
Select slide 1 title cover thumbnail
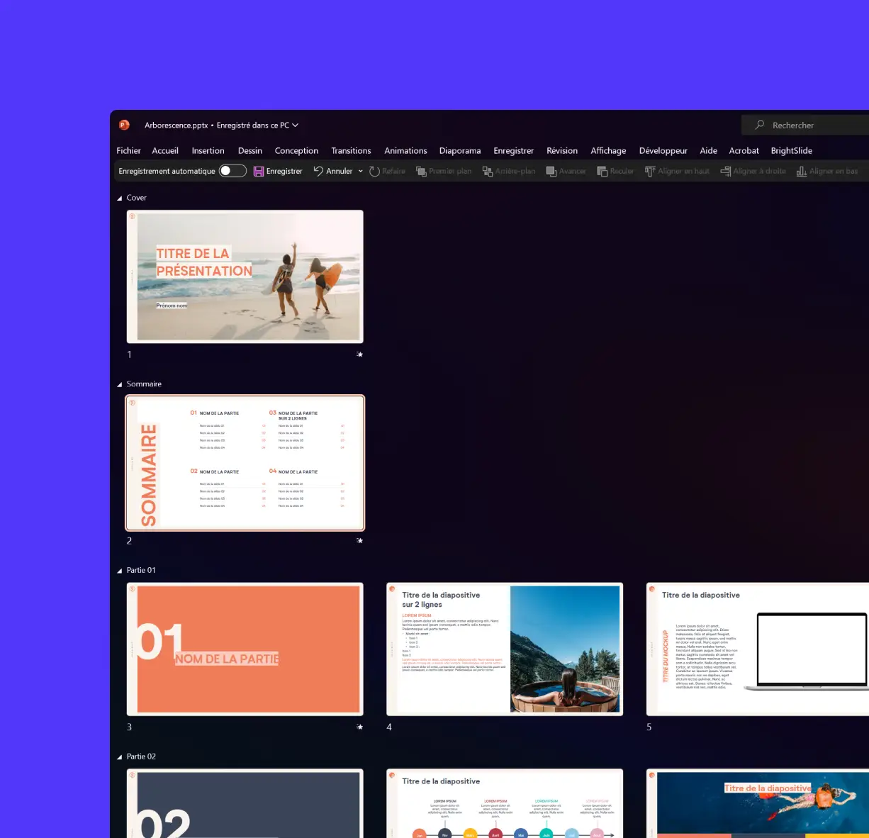[x=245, y=276]
